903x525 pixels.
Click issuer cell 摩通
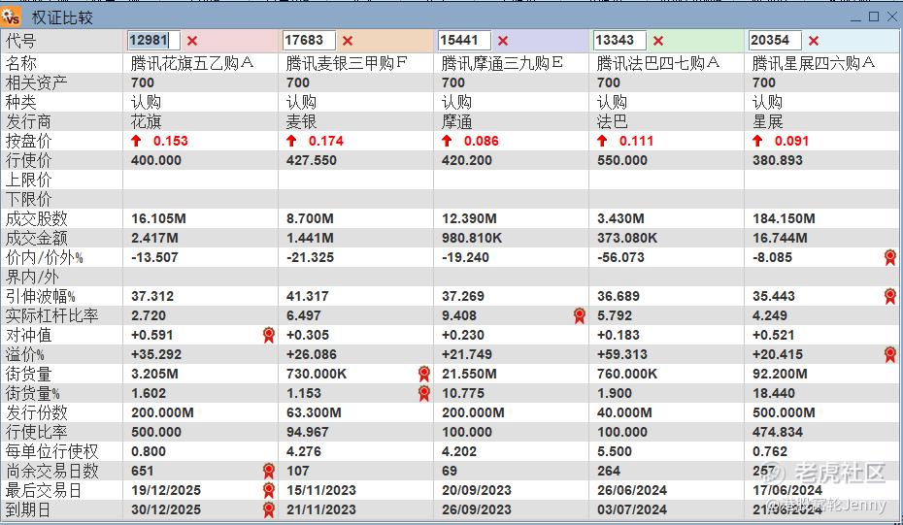(456, 121)
